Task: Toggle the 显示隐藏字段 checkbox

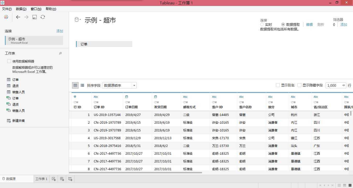Action: 299,85
